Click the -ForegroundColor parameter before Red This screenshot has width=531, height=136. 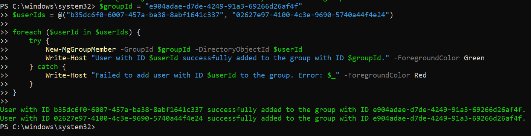click(377, 75)
